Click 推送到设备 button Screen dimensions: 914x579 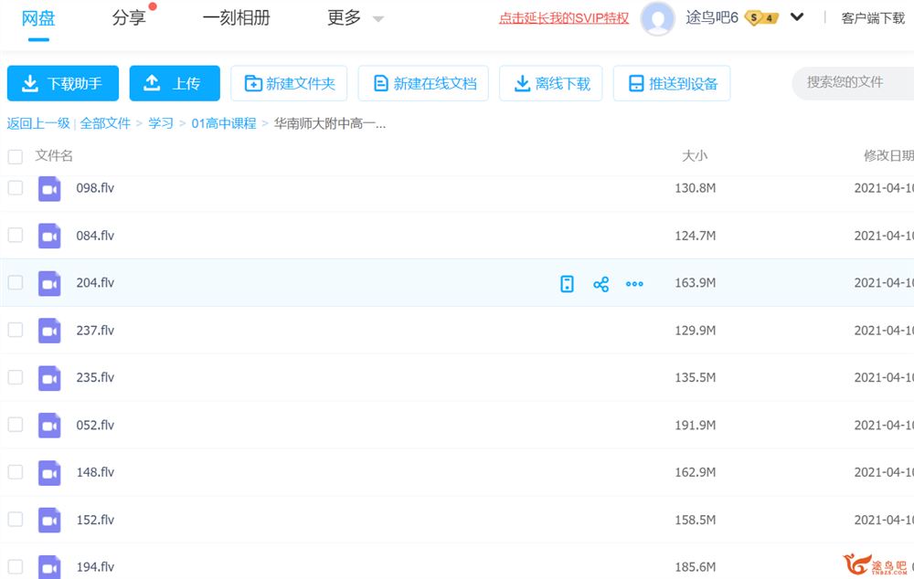[672, 83]
